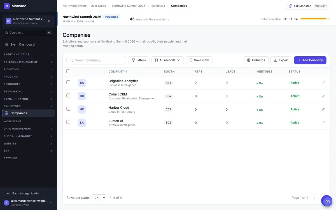Image resolution: width=336 pixels, height=210 pixels.
Task: Click the CC company avatar
Action: [82, 96]
